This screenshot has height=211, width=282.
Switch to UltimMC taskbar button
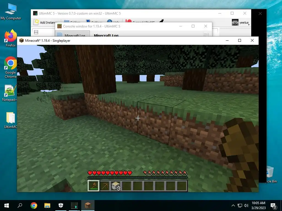pyautogui.click(x=74, y=206)
